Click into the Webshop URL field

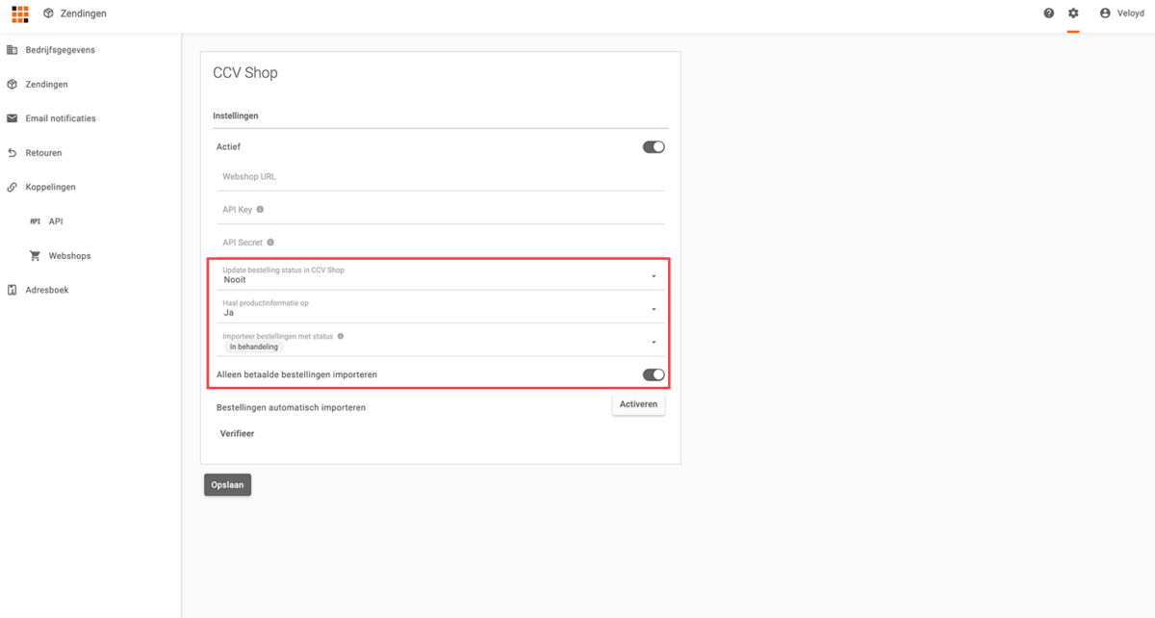click(x=440, y=177)
